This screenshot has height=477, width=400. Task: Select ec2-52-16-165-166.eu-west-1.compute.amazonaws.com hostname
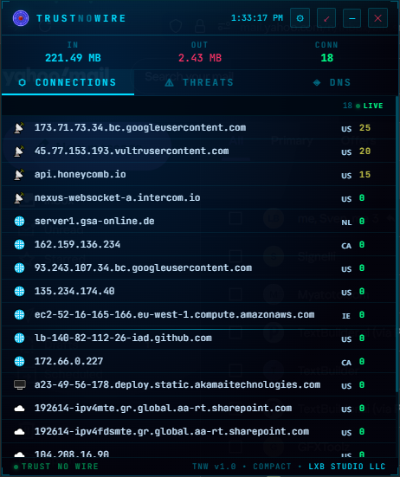175,314
